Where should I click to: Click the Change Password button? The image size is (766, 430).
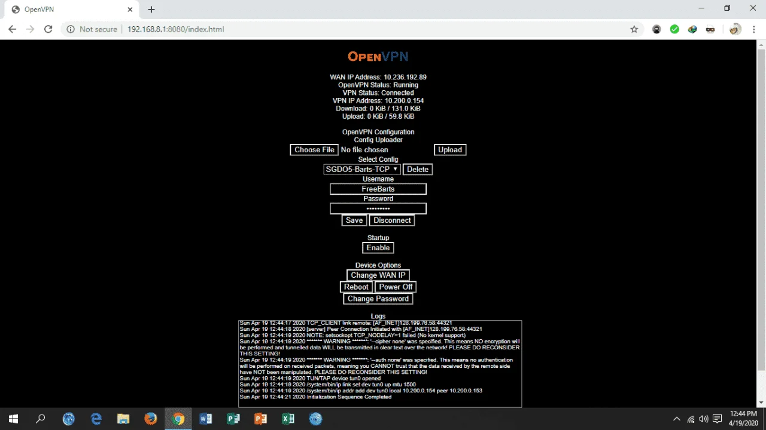tap(378, 299)
